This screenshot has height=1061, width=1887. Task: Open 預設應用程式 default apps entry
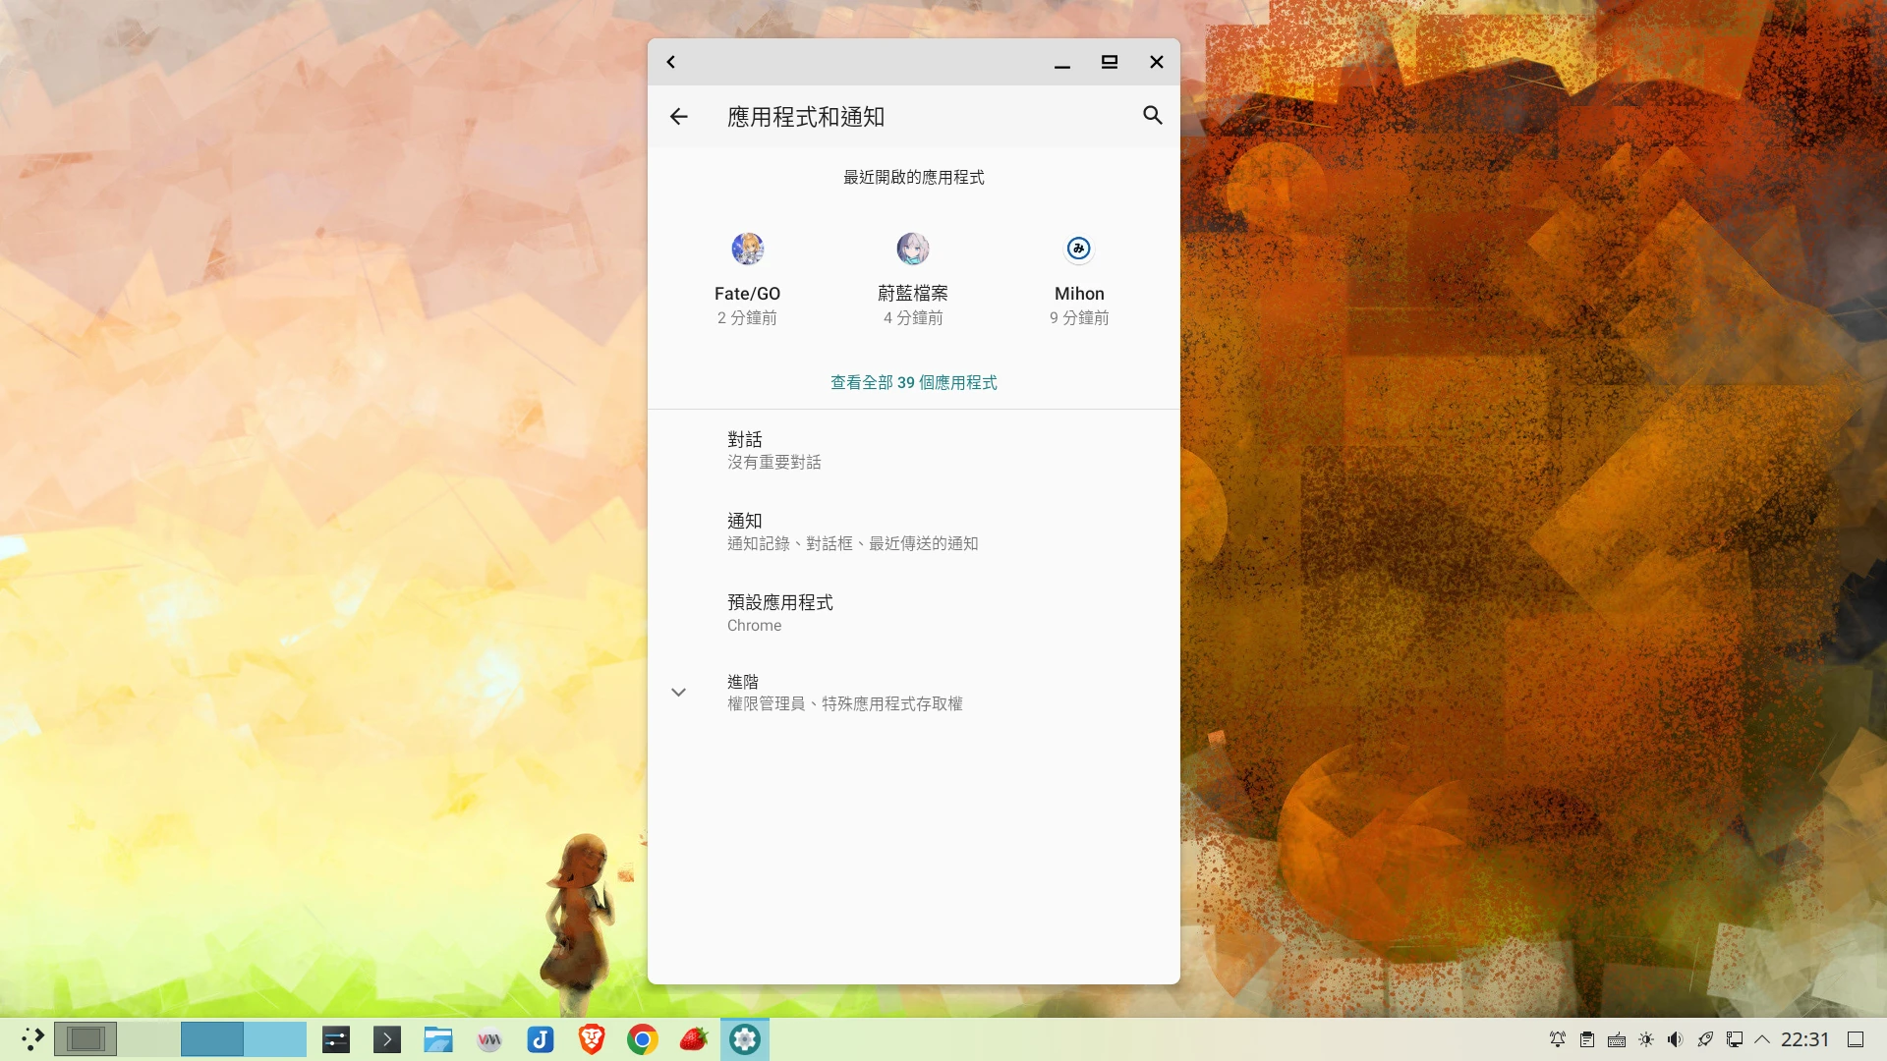[x=780, y=612]
